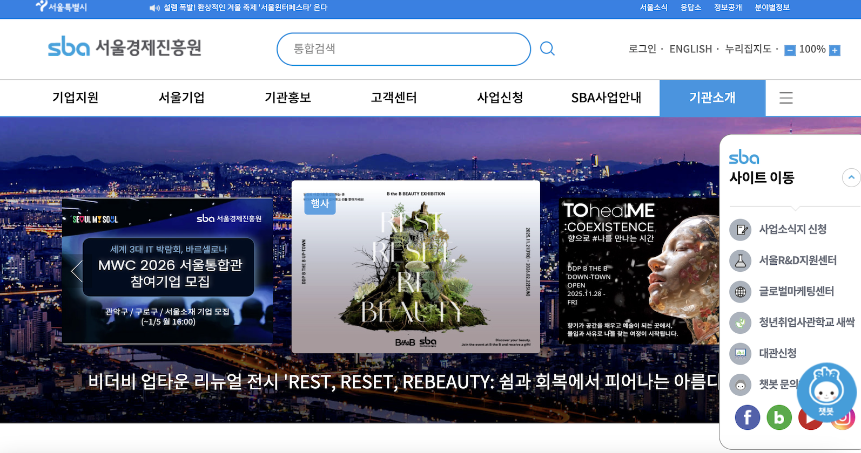Decrease page zoom with minus button
This screenshot has width=861, height=453.
coord(790,50)
